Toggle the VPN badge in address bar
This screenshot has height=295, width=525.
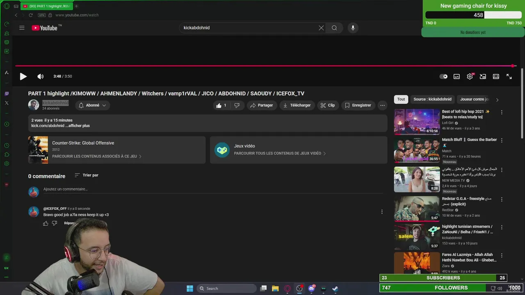click(x=42, y=15)
